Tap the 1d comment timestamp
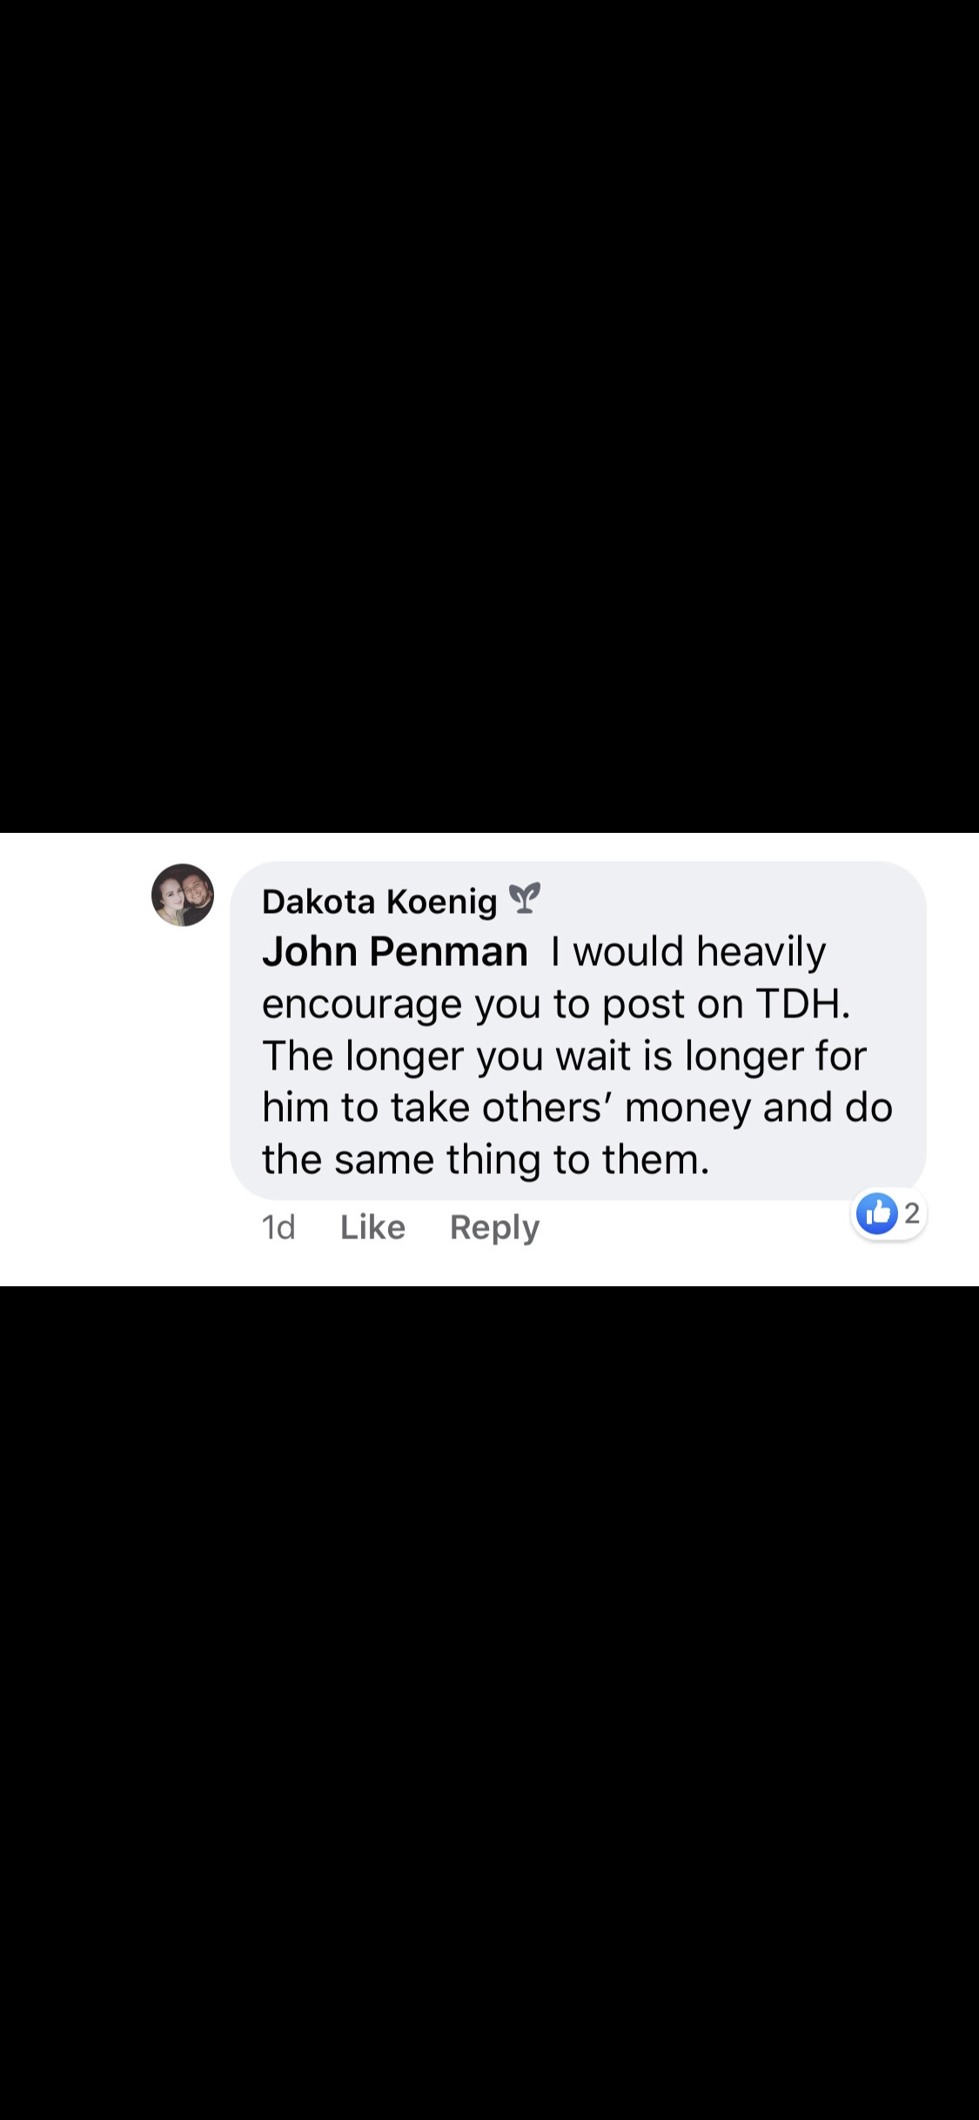The image size is (979, 2120). [x=278, y=1227]
